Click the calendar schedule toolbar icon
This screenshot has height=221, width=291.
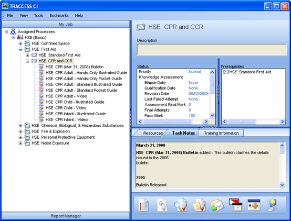click(x=236, y=205)
